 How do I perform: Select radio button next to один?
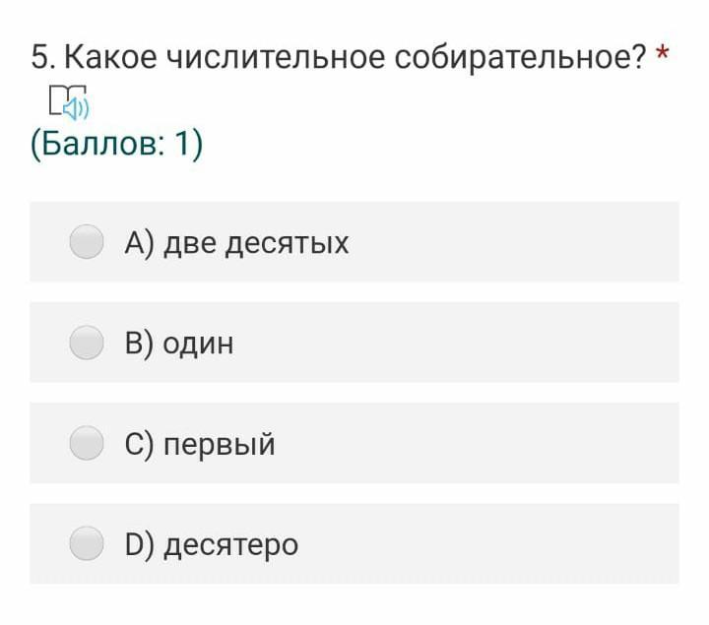[87, 343]
